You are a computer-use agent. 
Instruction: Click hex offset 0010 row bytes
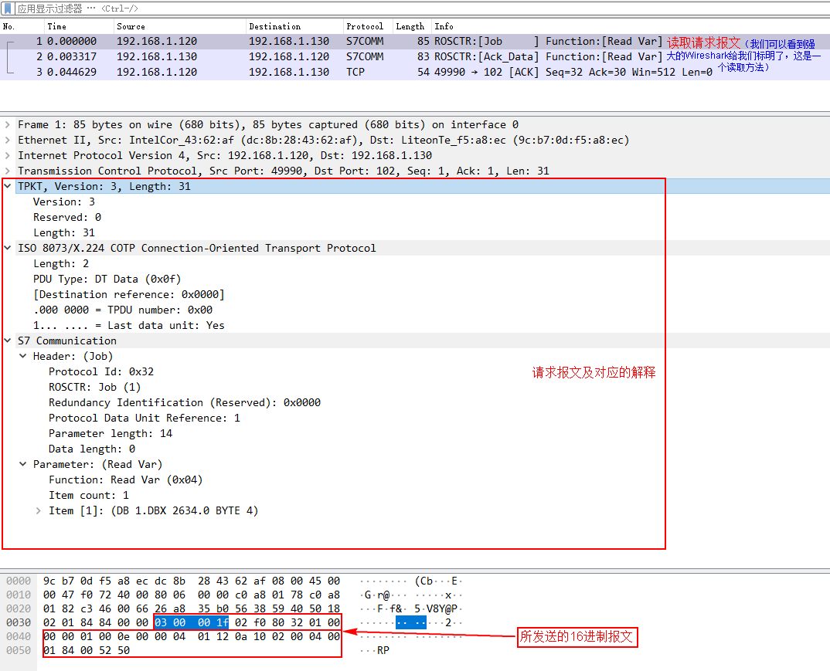coord(192,595)
